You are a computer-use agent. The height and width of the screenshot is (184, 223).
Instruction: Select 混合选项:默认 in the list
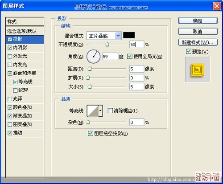click(25, 31)
